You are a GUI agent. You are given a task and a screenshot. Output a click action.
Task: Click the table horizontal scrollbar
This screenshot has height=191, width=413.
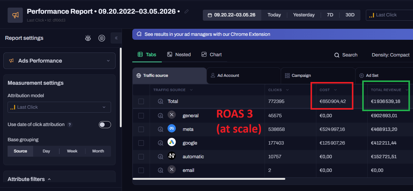209,179
